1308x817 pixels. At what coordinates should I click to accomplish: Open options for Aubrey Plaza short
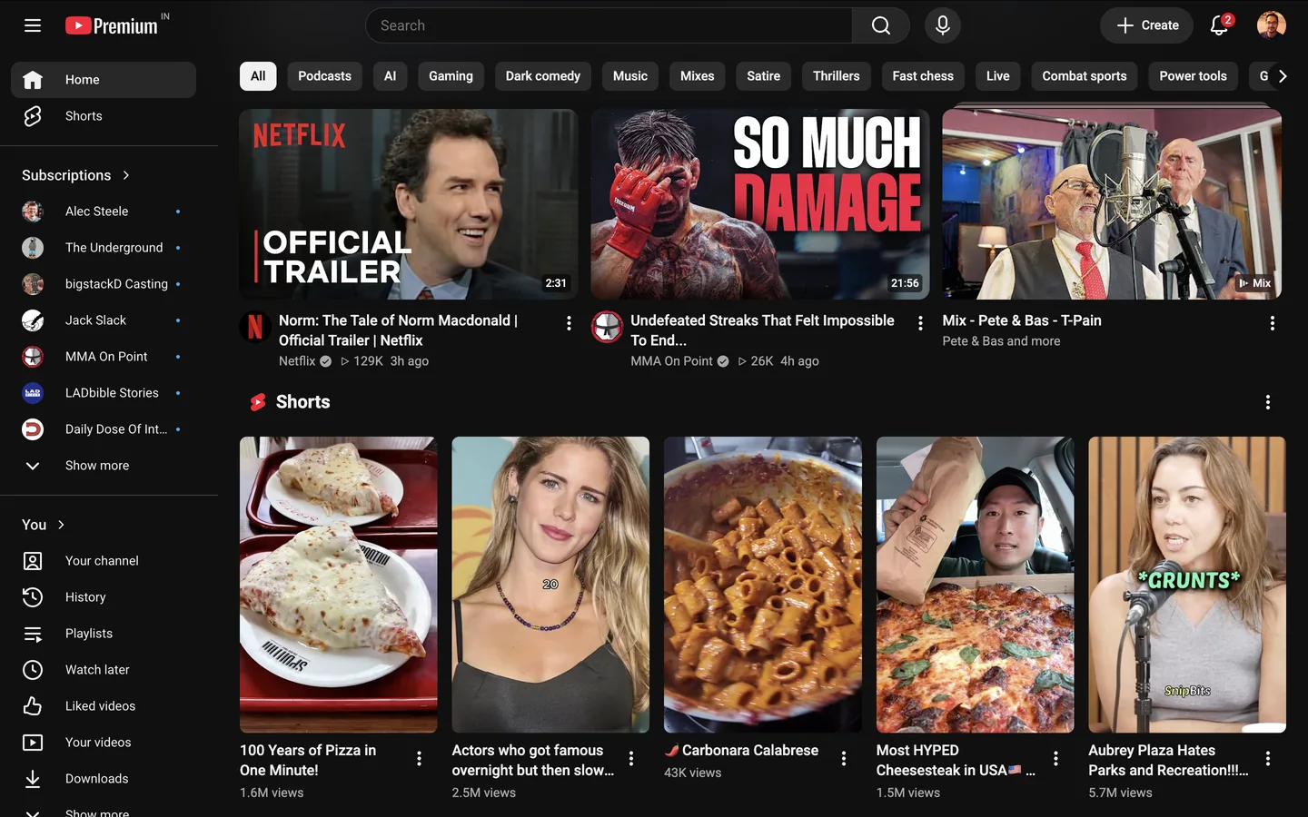click(1268, 759)
